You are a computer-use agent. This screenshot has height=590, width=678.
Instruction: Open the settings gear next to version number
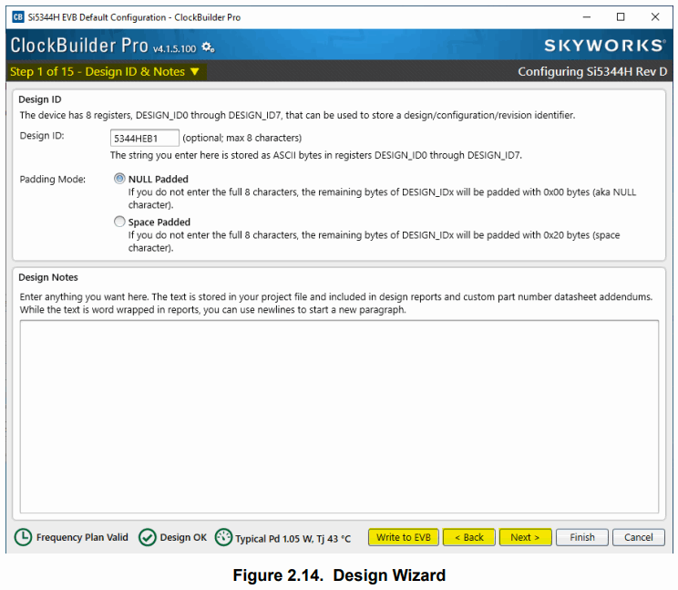209,47
